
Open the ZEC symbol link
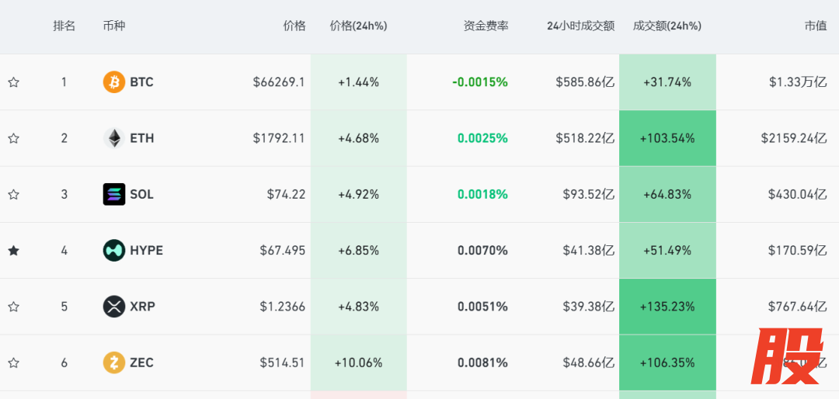pyautogui.click(x=142, y=363)
